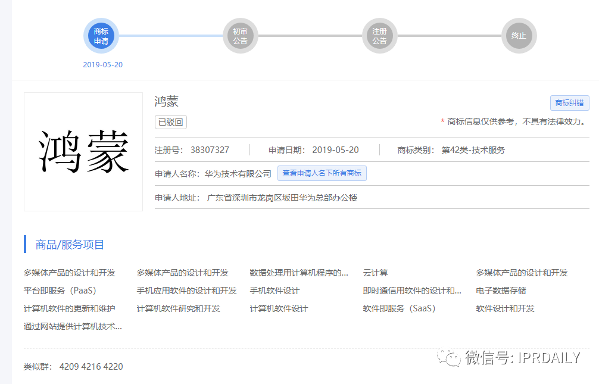Click 计算机软件的更新和维护 service item
This screenshot has height=384, width=599.
[x=69, y=308]
